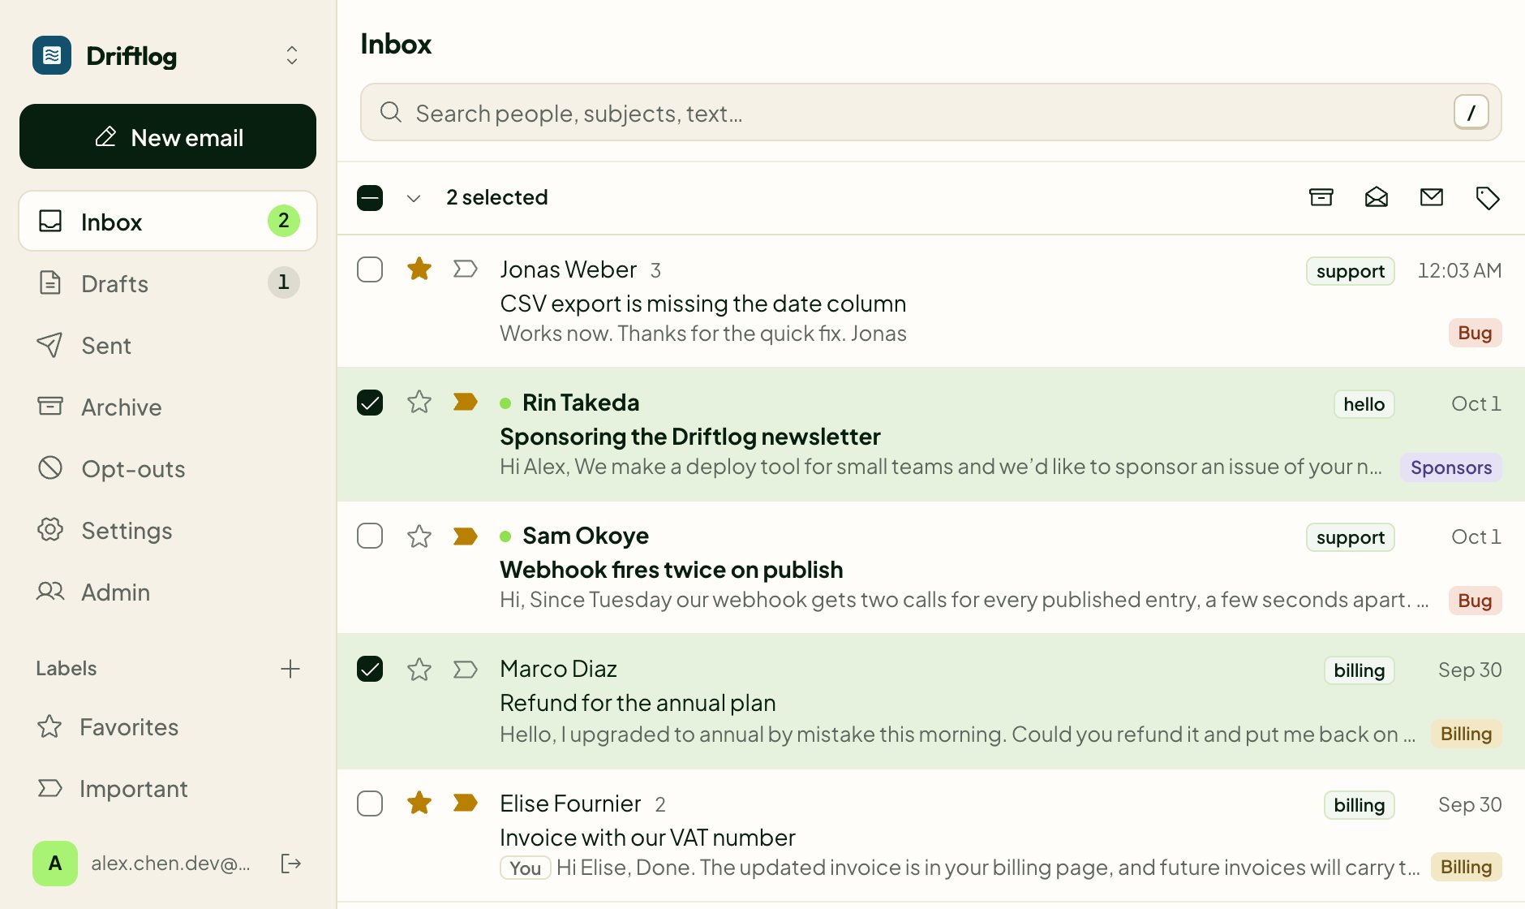
Task: Compose with the New email button
Action: click(168, 136)
